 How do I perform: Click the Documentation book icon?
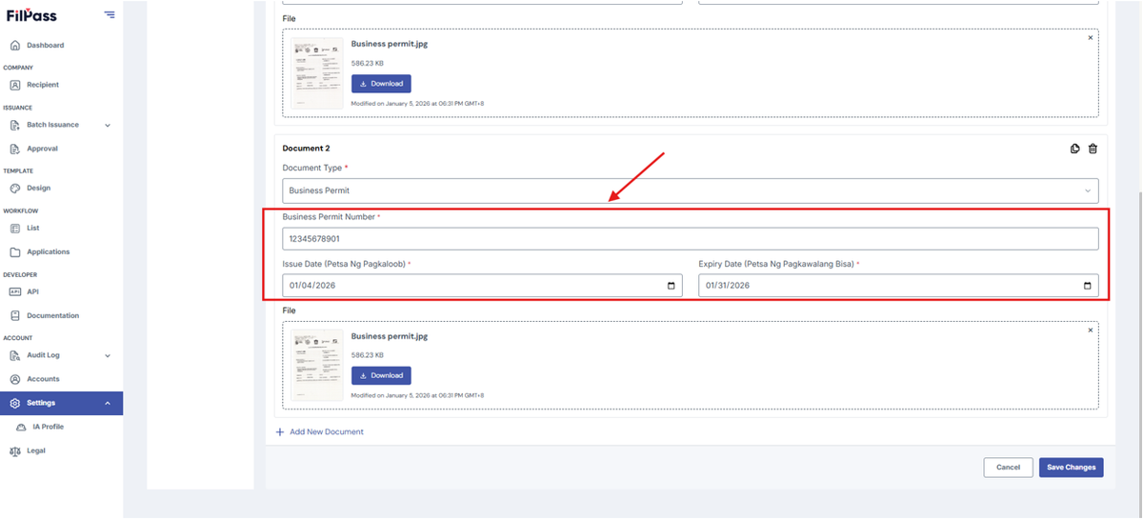tap(15, 315)
